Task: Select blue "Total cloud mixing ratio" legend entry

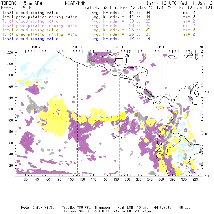Action: pos(30,39)
